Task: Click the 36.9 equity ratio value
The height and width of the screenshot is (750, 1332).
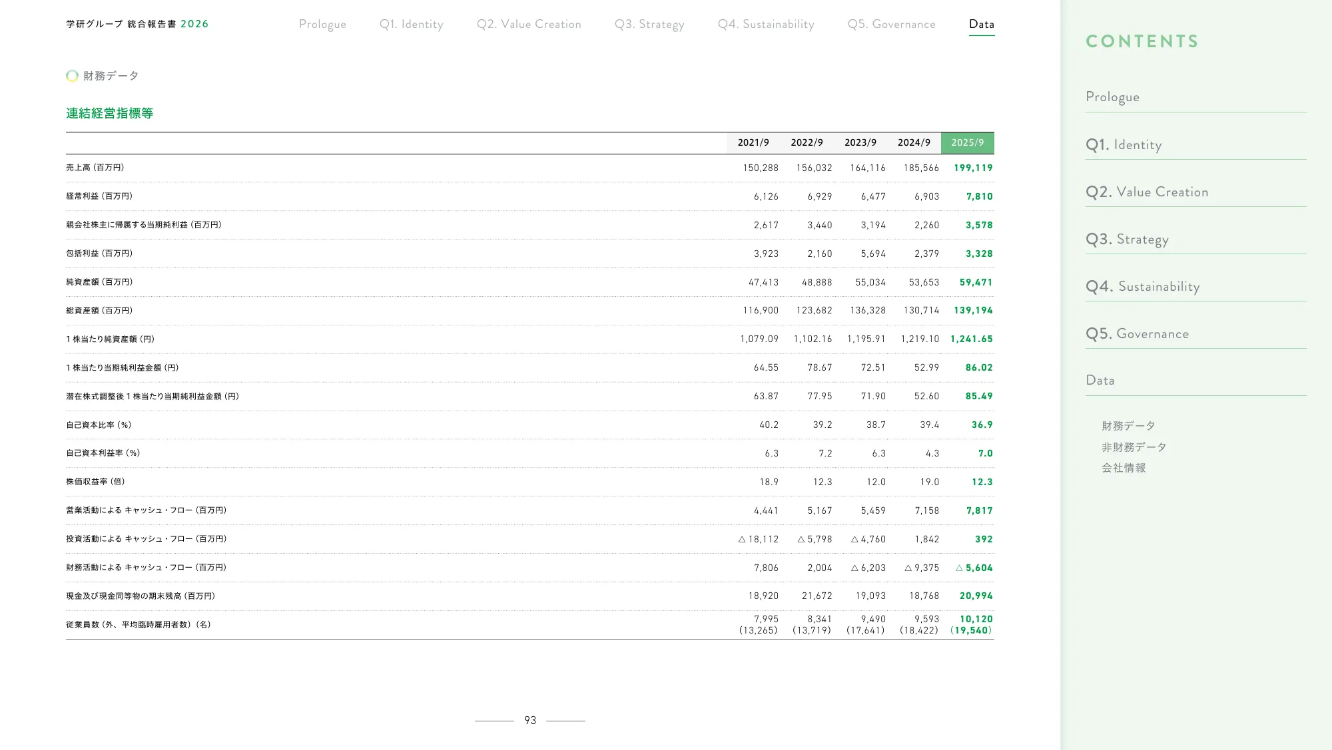Action: [x=982, y=425]
